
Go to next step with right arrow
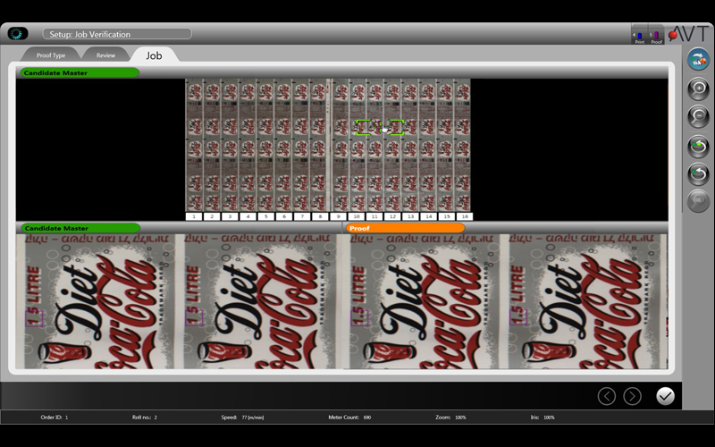632,396
